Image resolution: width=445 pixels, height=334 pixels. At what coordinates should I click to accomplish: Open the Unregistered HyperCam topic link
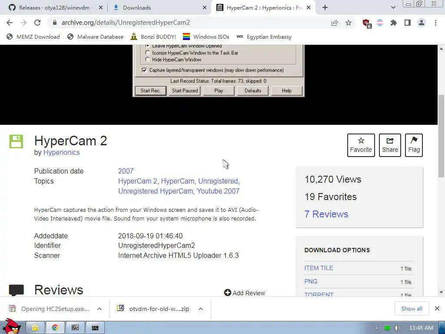(156, 191)
